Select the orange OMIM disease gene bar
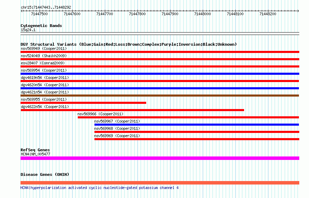309x198 pixels. (160, 183)
